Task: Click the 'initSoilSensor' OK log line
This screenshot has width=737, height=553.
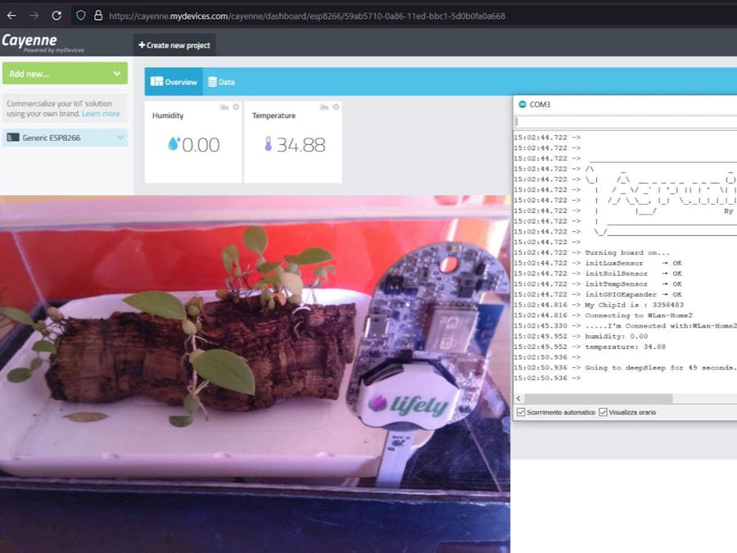Action: coord(633,273)
